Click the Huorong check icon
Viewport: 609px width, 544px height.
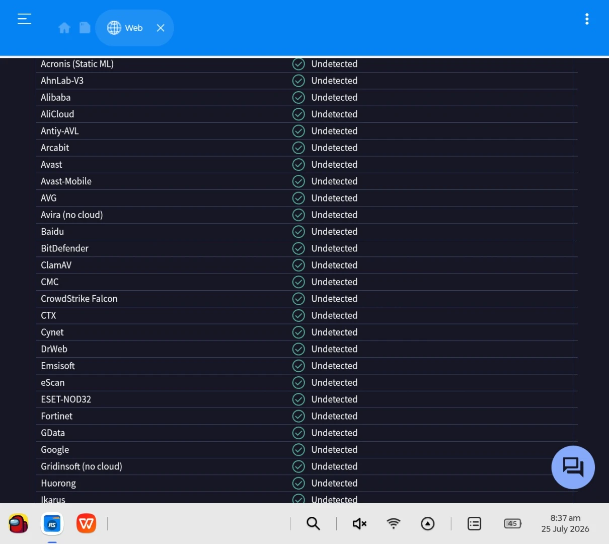tap(298, 484)
